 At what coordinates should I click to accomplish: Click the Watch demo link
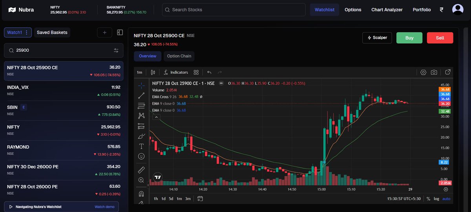(105, 207)
